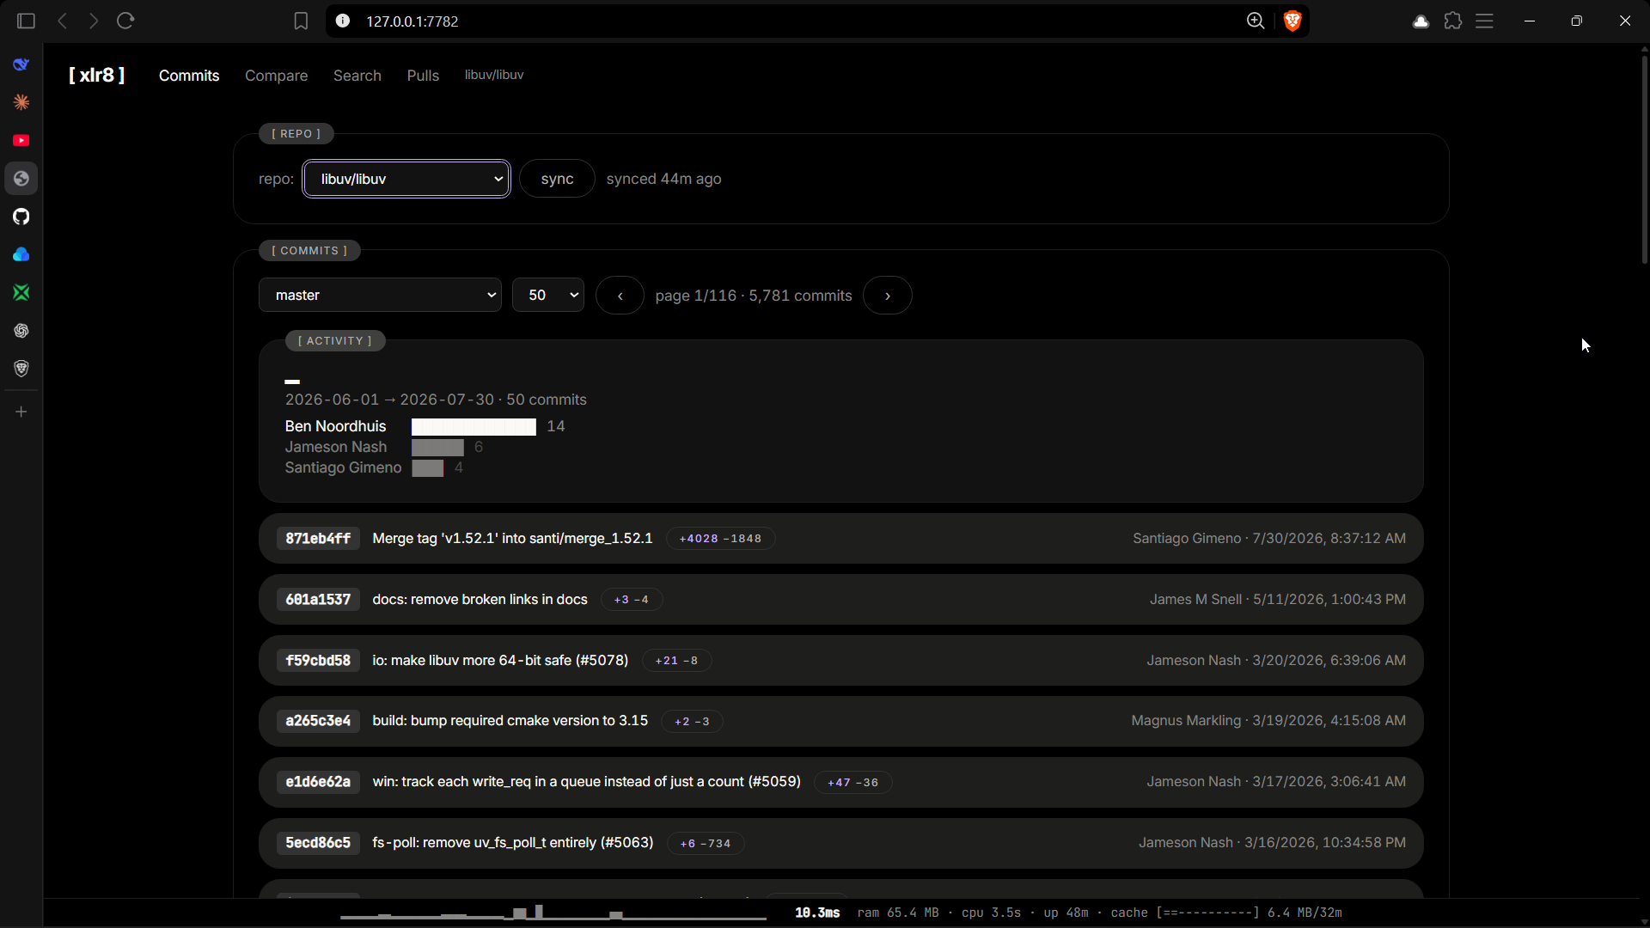The height and width of the screenshot is (928, 1650).
Task: Open the master branch dropdown
Action: tap(380, 295)
